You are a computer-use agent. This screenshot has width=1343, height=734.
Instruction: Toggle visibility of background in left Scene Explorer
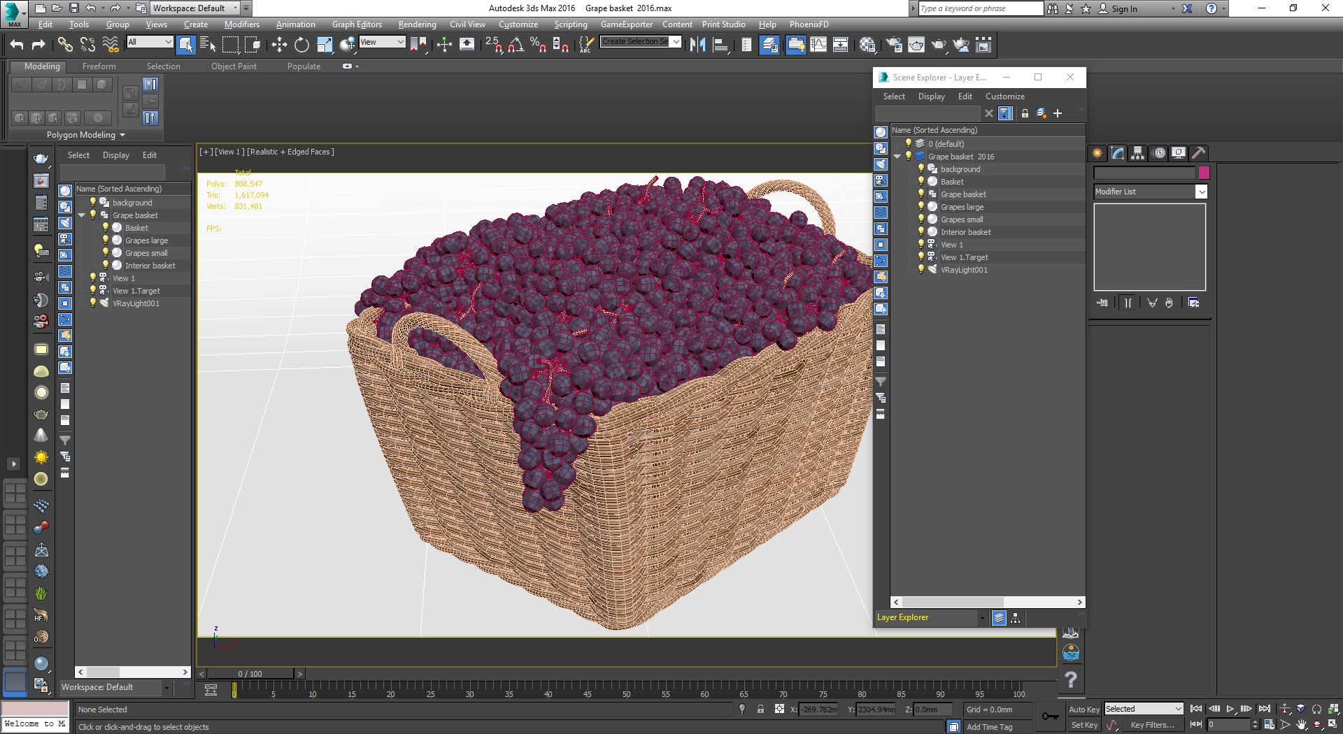(x=93, y=203)
